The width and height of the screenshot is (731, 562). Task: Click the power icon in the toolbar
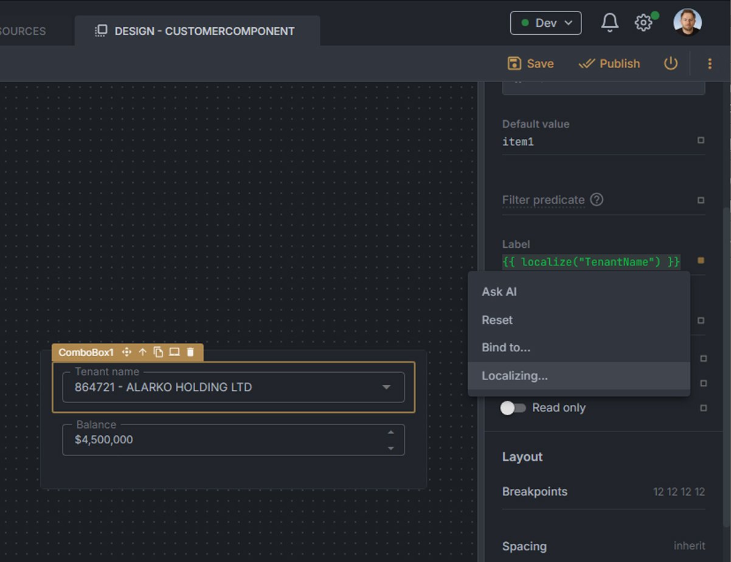pyautogui.click(x=670, y=63)
